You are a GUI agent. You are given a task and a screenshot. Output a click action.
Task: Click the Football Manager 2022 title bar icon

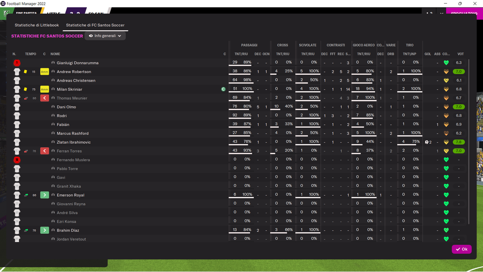[x=3, y=3]
